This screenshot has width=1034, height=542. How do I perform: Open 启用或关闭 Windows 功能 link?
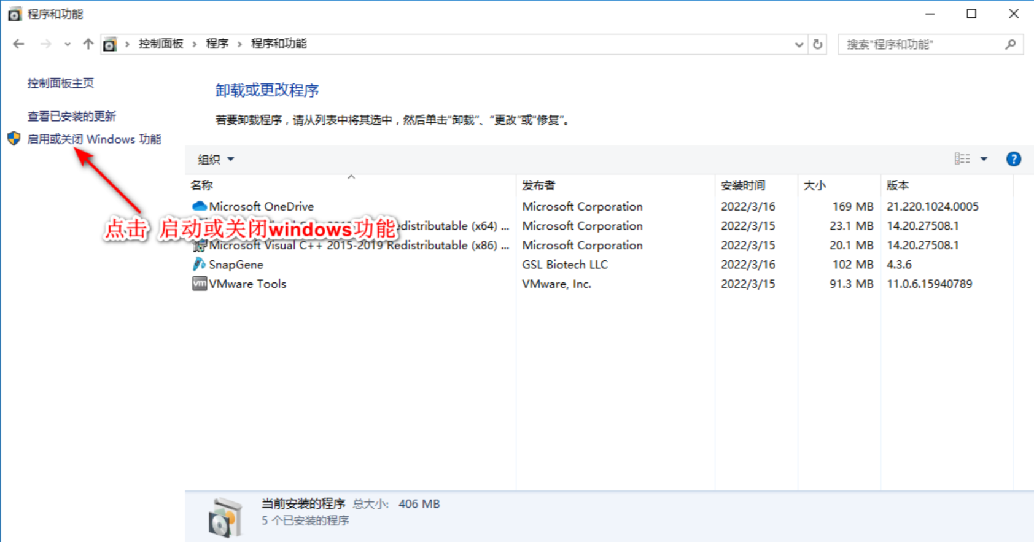point(94,139)
